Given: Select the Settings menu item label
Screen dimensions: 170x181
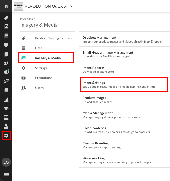Looking at the screenshot, I should pos(41,68).
